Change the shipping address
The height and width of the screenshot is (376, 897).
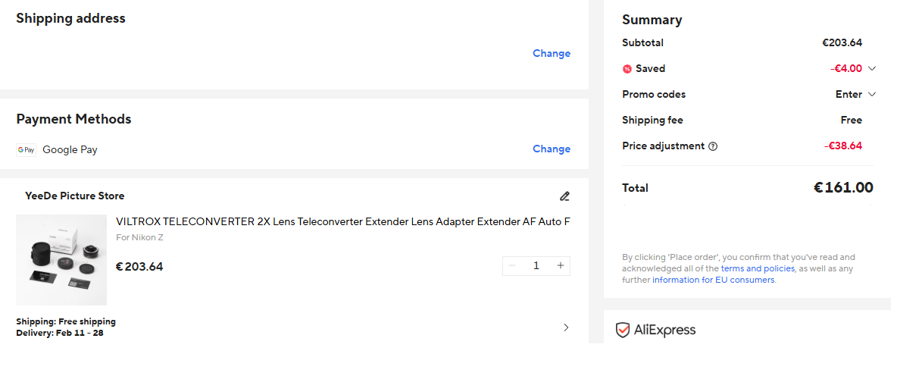click(x=551, y=53)
